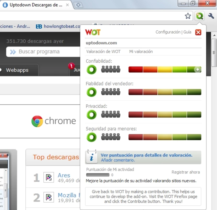
Task: Focus the Buscar programa search field
Action: point(43,52)
